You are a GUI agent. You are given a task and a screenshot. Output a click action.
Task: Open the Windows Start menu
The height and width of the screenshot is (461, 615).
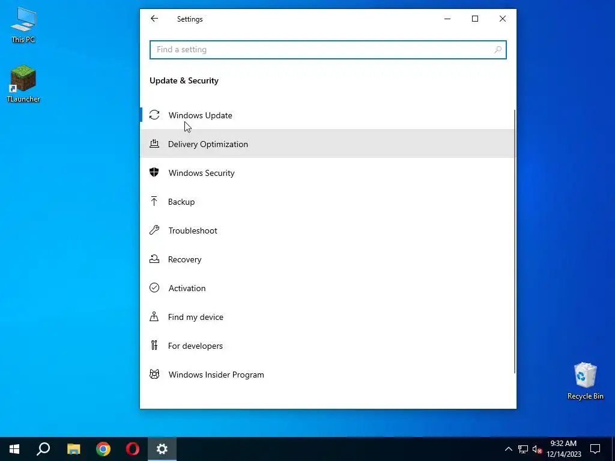14,449
